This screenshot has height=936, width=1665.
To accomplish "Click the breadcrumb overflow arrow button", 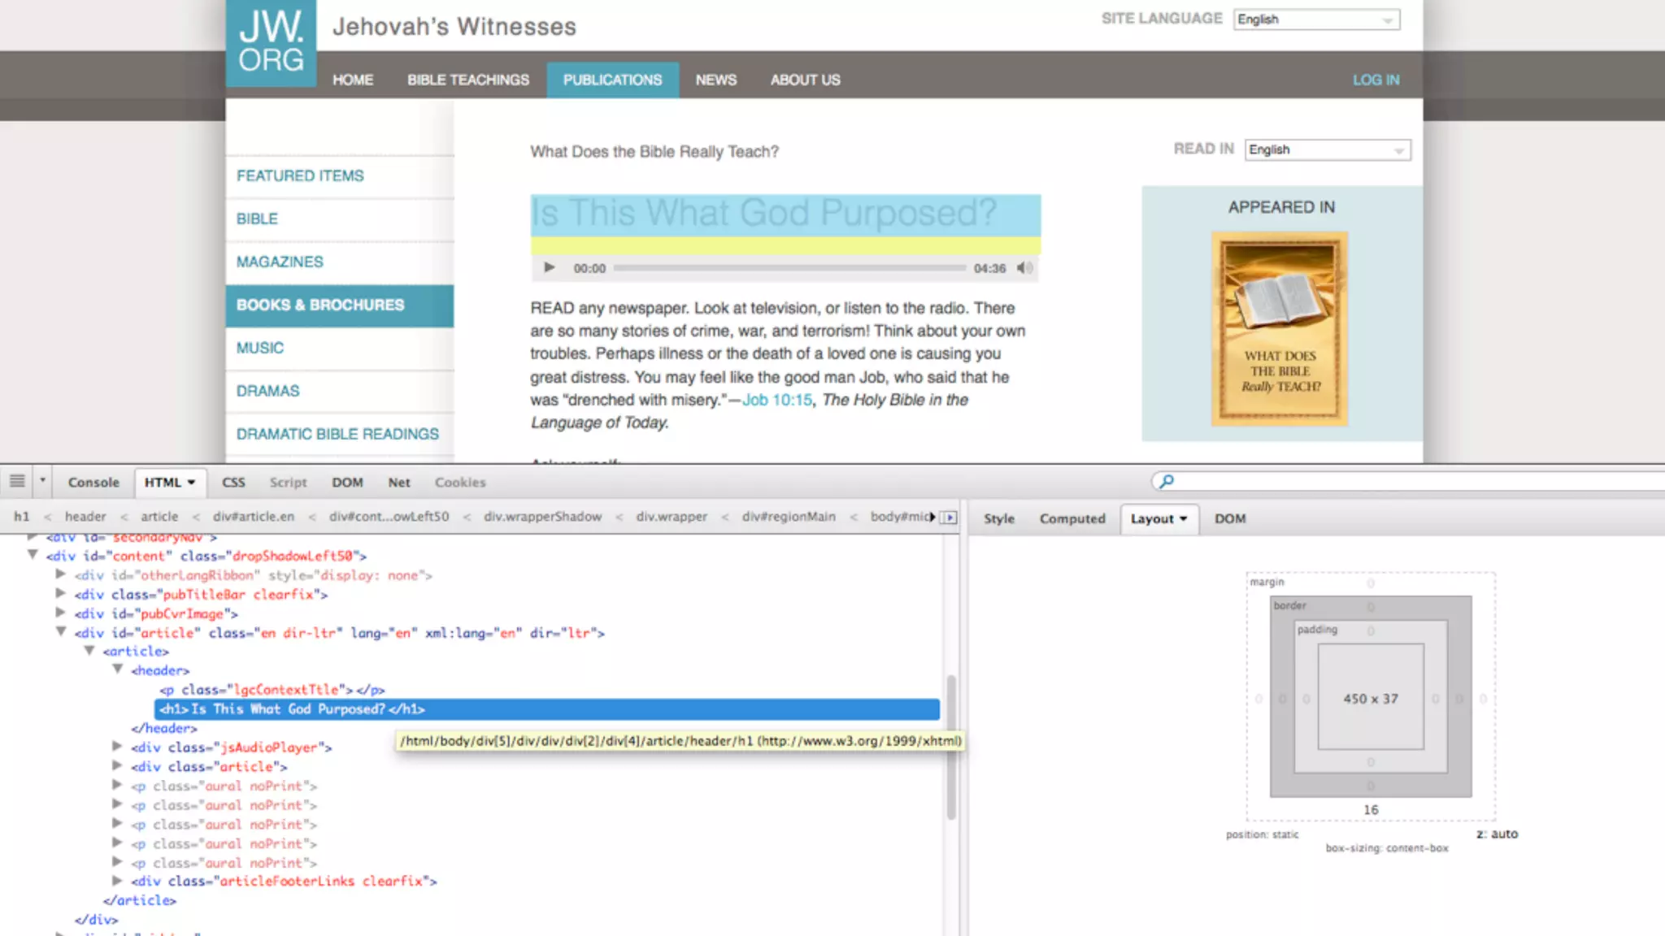I will coord(948,518).
